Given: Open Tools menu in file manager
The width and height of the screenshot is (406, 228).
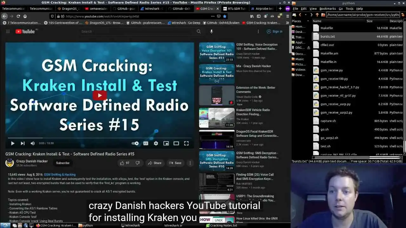Looking at the screenshot, I should point(350,9).
